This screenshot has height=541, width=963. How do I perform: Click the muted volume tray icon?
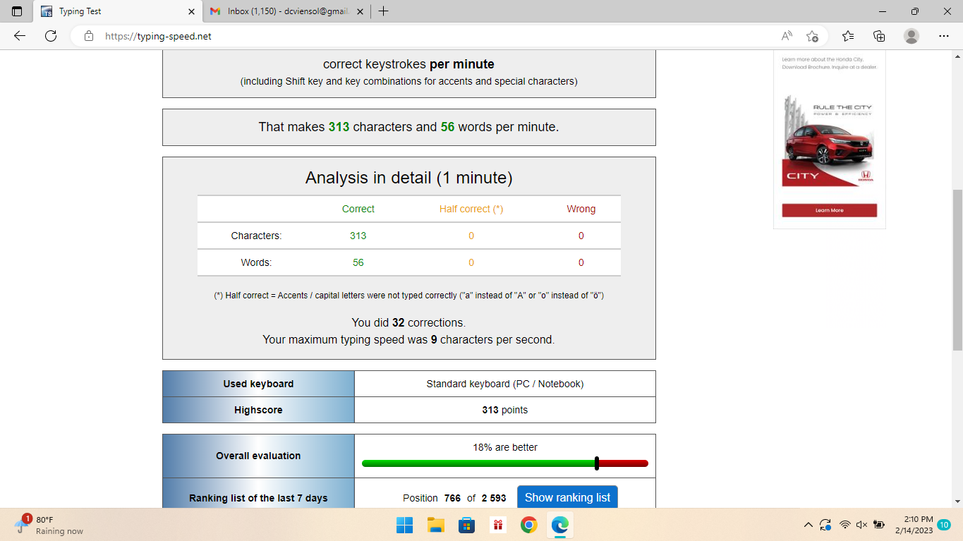tap(861, 525)
